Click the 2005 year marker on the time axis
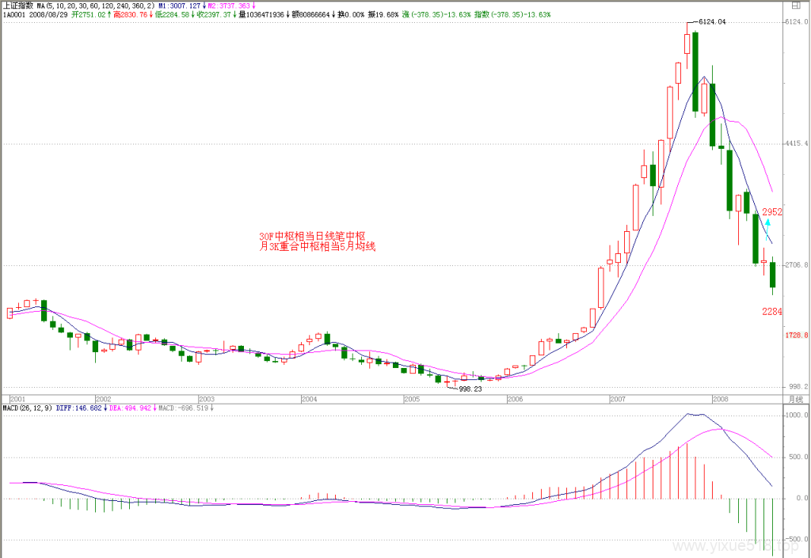This screenshot has height=558, width=811. [x=412, y=400]
